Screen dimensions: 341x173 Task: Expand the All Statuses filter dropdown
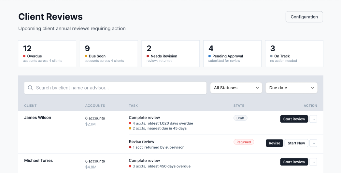pos(236,88)
